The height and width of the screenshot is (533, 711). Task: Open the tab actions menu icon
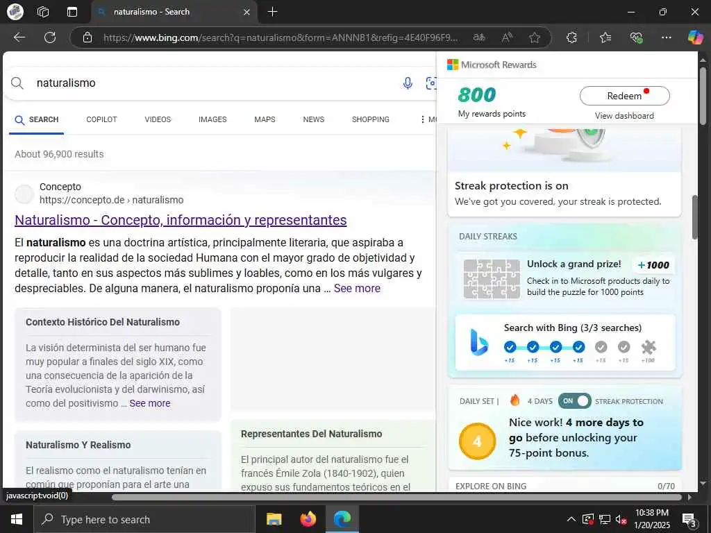(72, 12)
